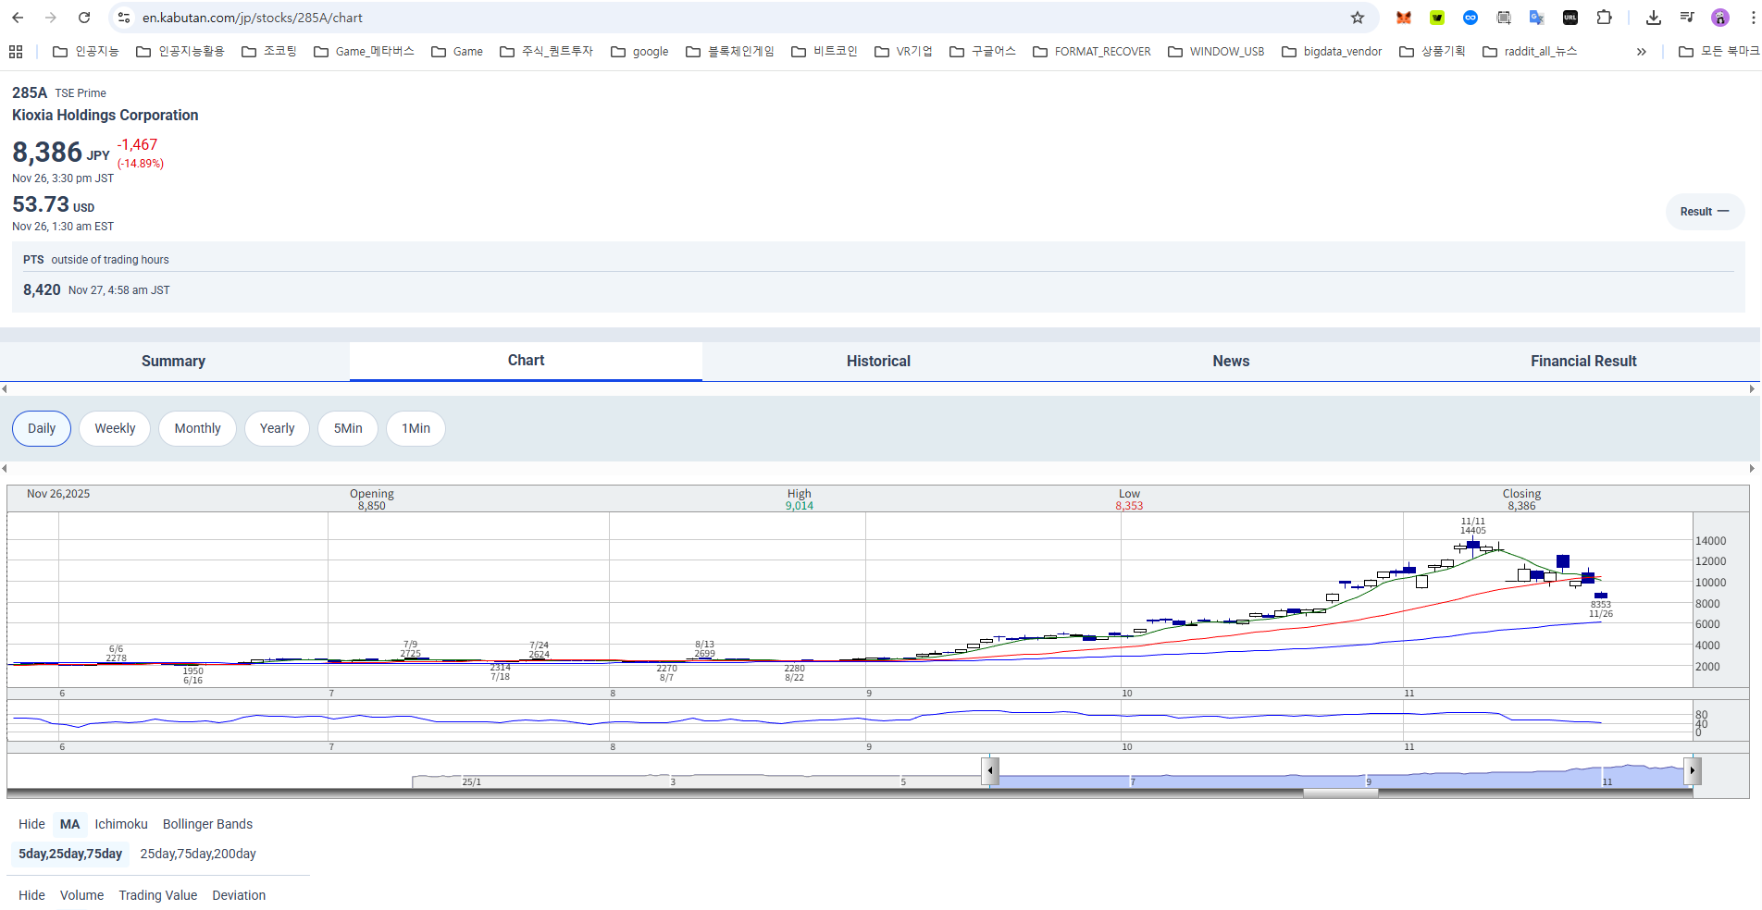Show the Deviation sub-chart
Screen dimensions: 1762x910
click(x=239, y=895)
